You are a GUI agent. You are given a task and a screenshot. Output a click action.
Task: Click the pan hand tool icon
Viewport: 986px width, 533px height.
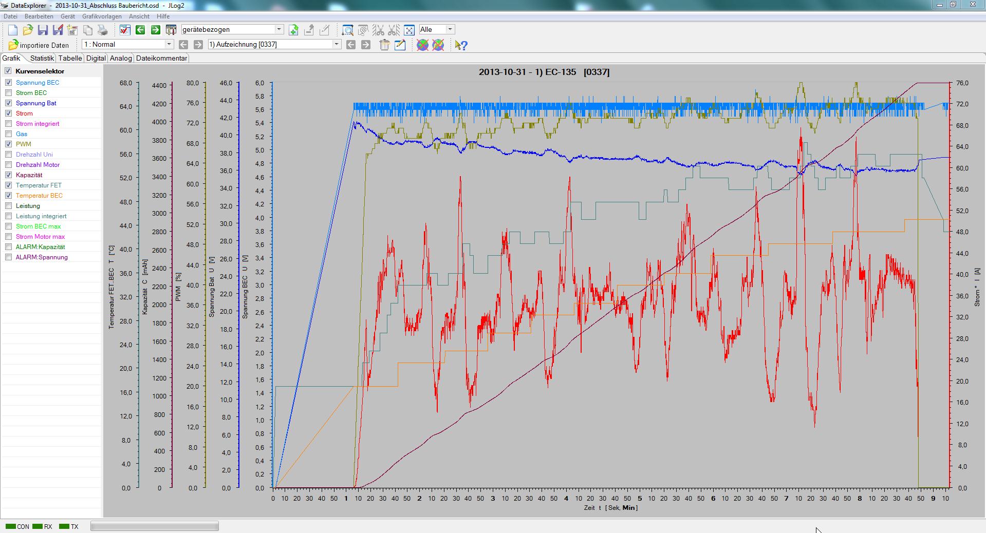[x=363, y=30]
